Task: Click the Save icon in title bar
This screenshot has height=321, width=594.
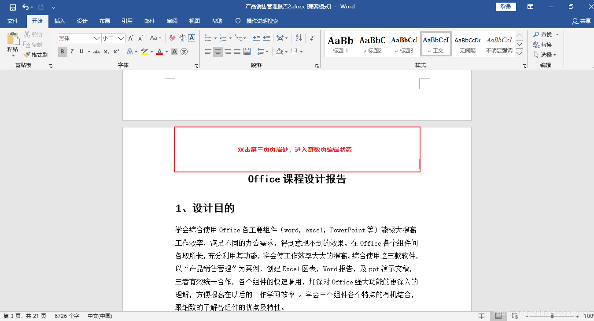Action: pyautogui.click(x=12, y=7)
